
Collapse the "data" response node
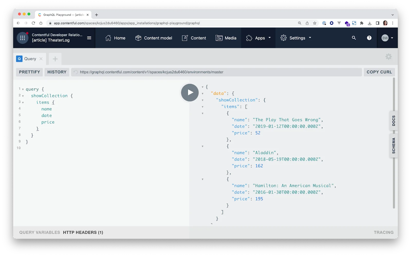coord(202,94)
